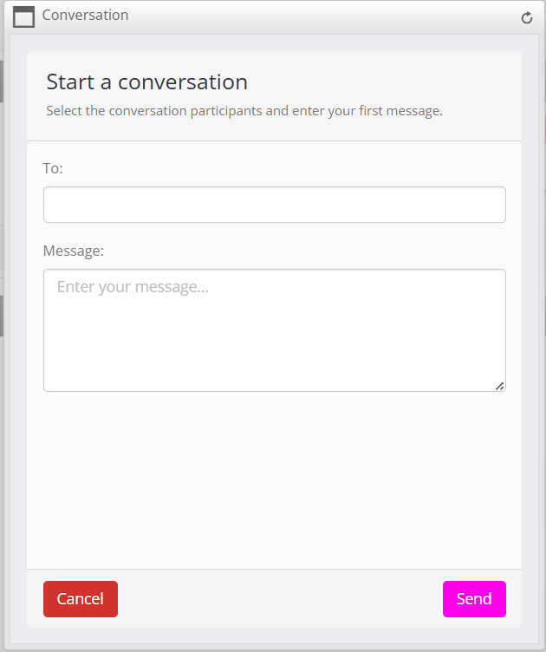Grab the message box resize handle

pyautogui.click(x=500, y=386)
